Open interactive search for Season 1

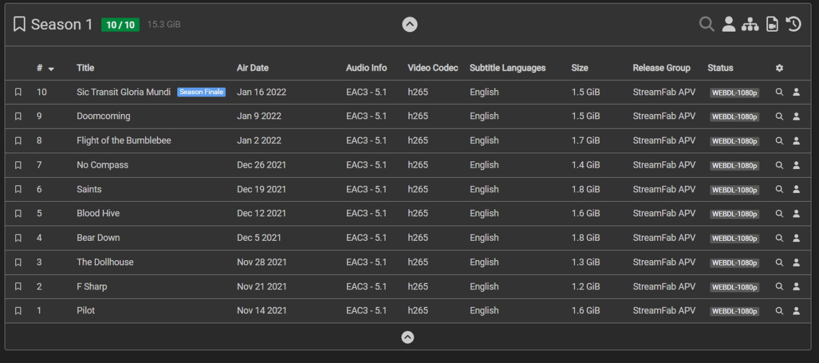[728, 24]
